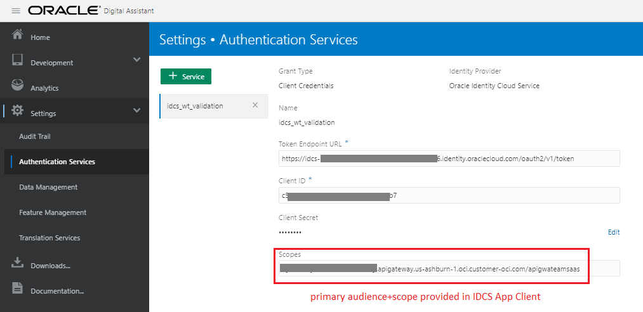Click the Development tablet icon
643x312 pixels.
(18, 60)
